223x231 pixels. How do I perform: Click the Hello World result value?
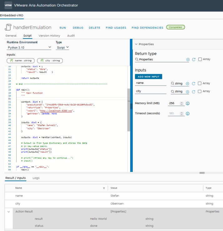tap(98, 219)
